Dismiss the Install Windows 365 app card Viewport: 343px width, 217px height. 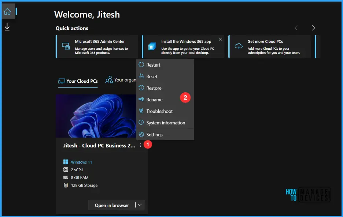pyautogui.click(x=221, y=39)
